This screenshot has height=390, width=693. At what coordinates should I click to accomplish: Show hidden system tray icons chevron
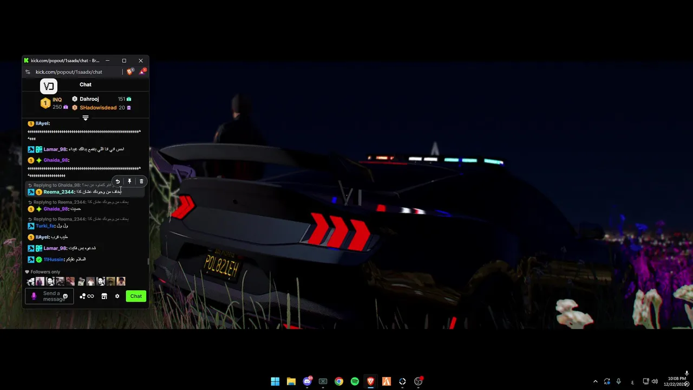pos(596,381)
